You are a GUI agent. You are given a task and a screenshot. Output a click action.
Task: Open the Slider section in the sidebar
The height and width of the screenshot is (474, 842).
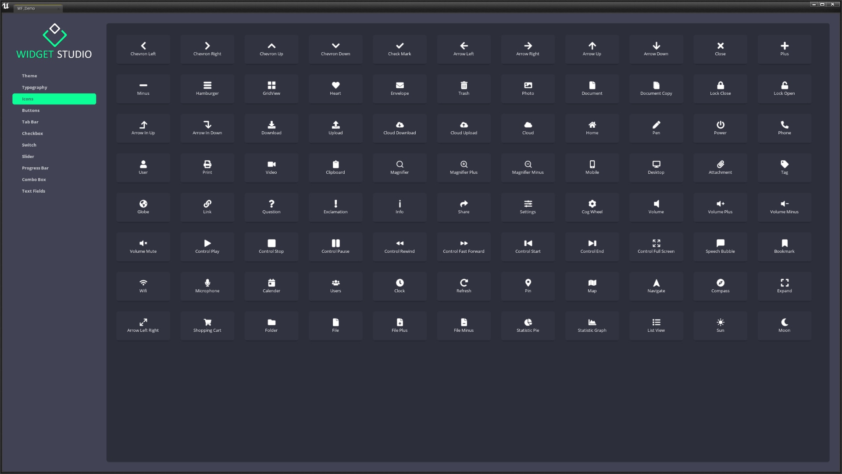pos(28,156)
